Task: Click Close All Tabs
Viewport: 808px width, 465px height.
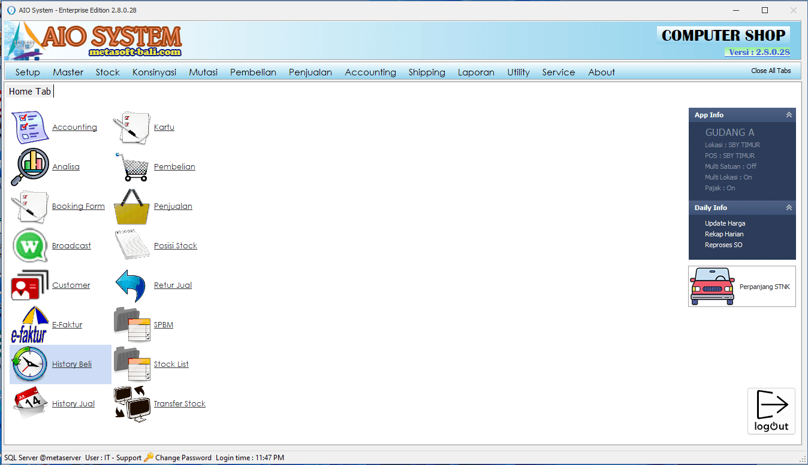Action: (x=771, y=71)
